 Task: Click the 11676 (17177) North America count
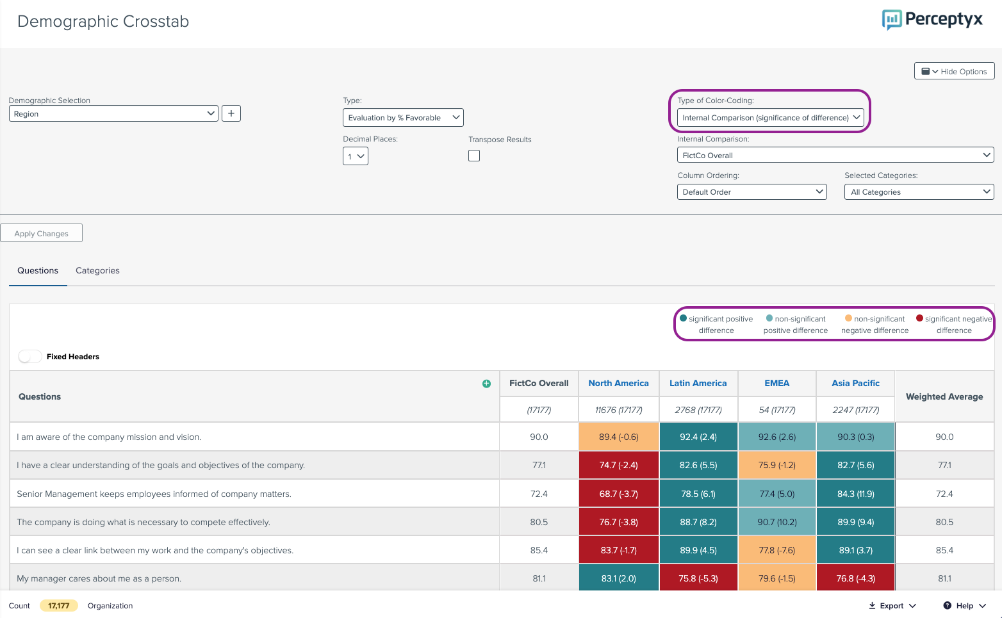point(619,410)
